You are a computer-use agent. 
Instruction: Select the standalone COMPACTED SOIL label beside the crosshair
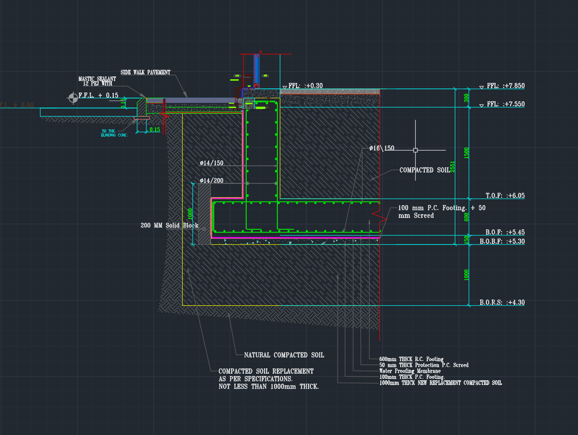(x=425, y=170)
